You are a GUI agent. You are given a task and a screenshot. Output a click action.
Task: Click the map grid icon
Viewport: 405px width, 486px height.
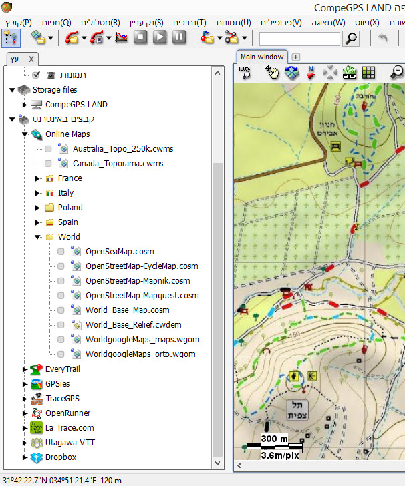coord(368,73)
